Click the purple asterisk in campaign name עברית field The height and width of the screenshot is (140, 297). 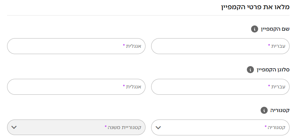tap(269, 45)
